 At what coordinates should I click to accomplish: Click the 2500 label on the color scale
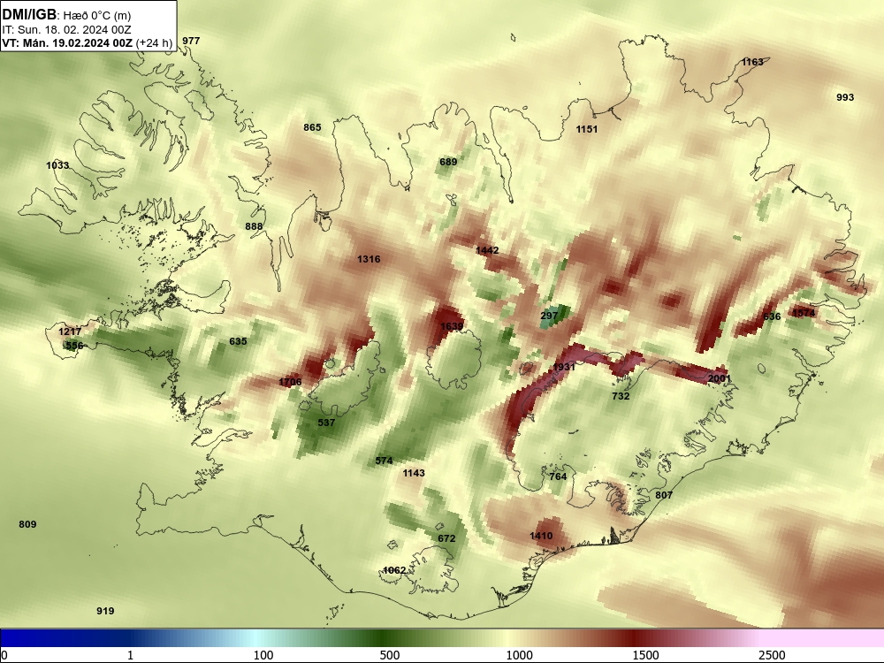coord(772,655)
